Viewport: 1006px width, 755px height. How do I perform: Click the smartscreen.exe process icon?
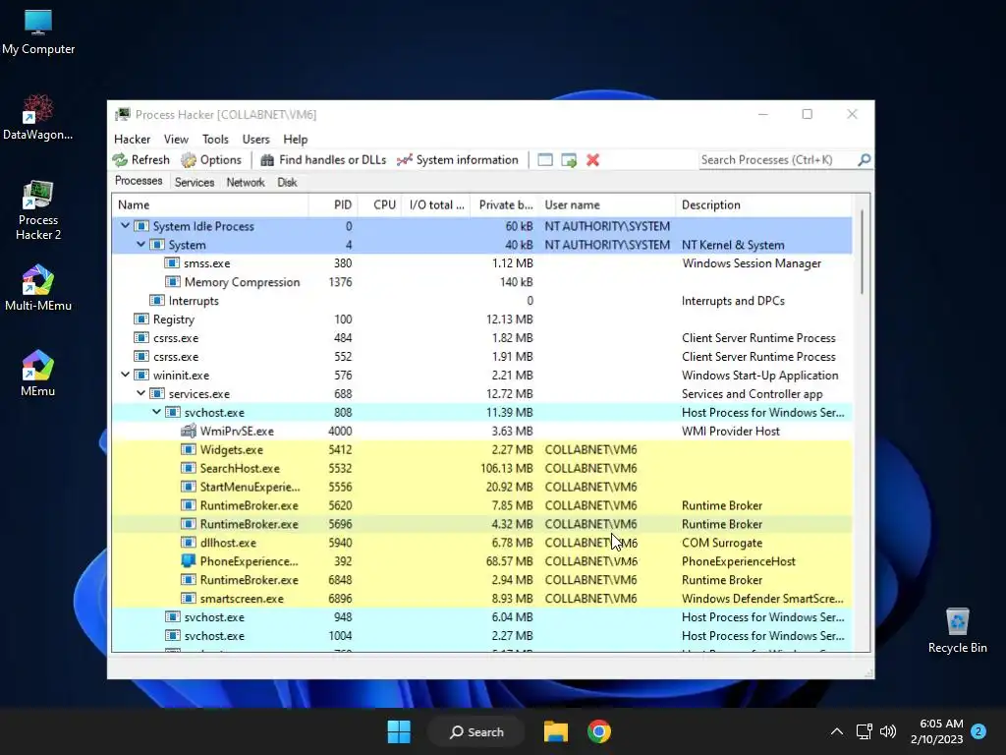coord(188,599)
